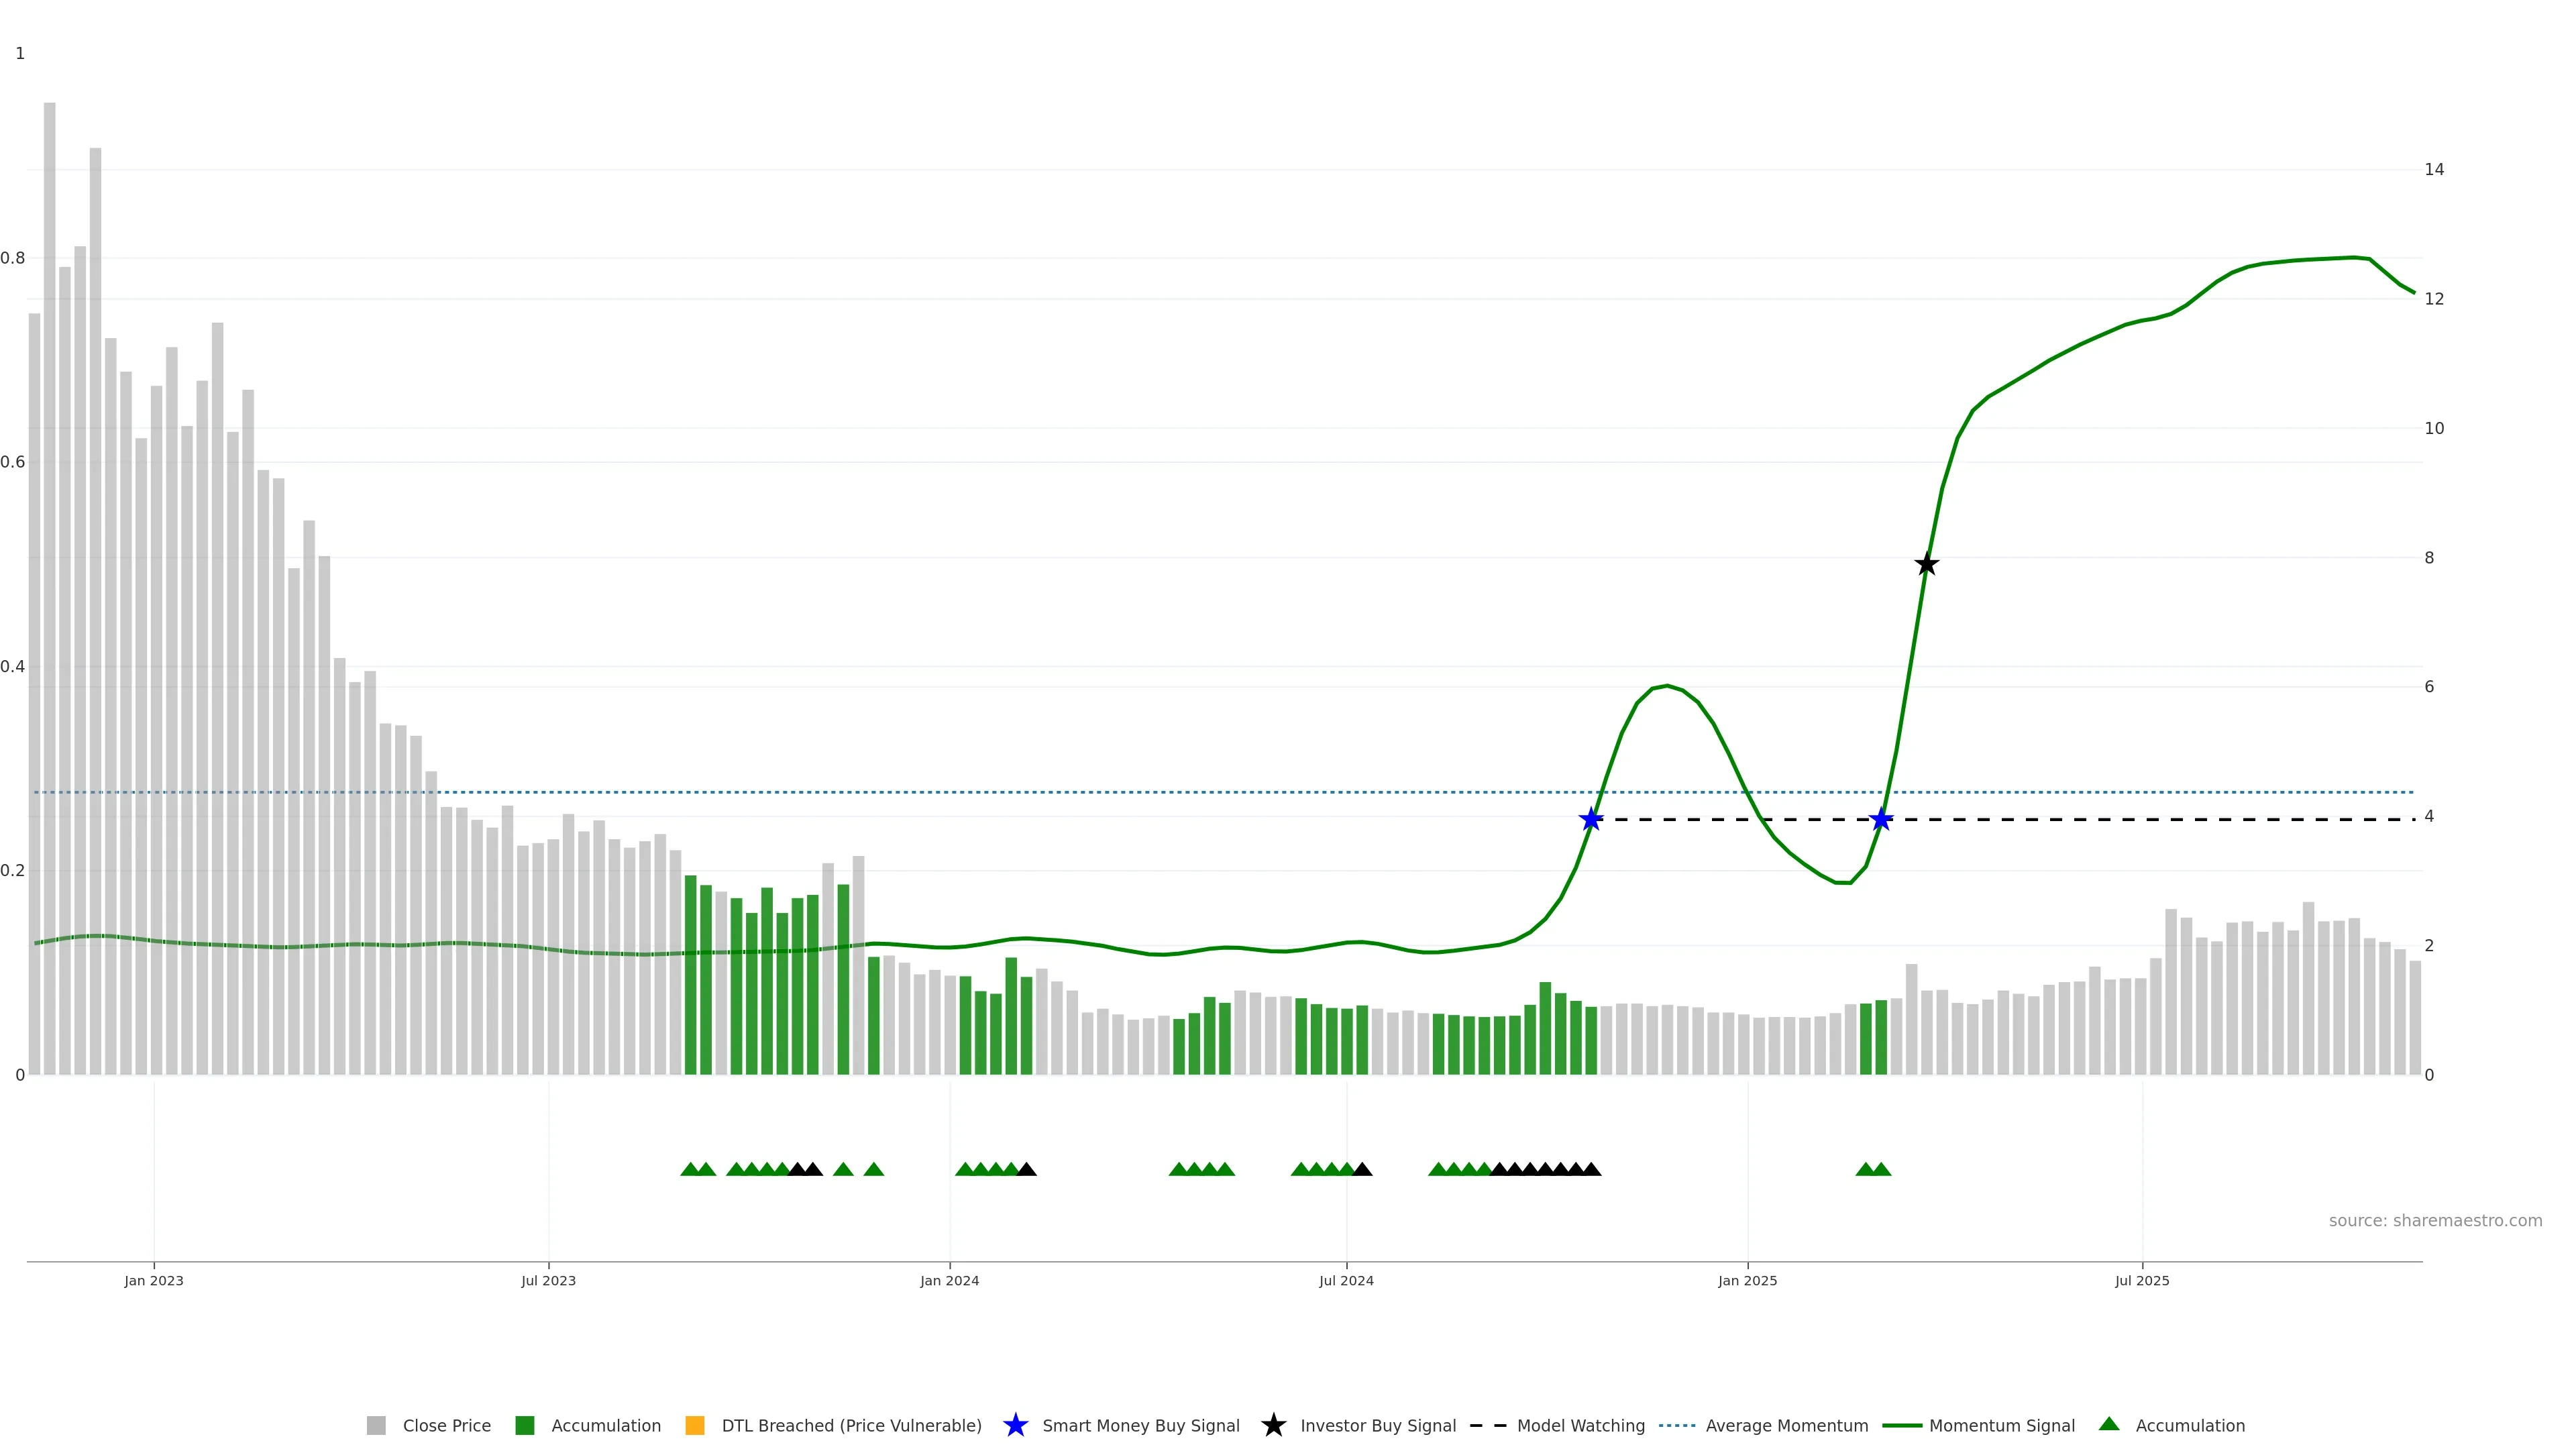
Task: Click the green Accumulation square swatch in legend
Action: [x=524, y=1426]
